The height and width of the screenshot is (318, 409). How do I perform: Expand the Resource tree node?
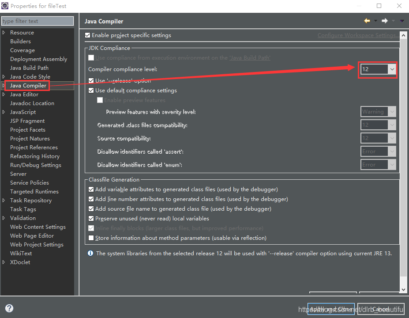(4, 32)
